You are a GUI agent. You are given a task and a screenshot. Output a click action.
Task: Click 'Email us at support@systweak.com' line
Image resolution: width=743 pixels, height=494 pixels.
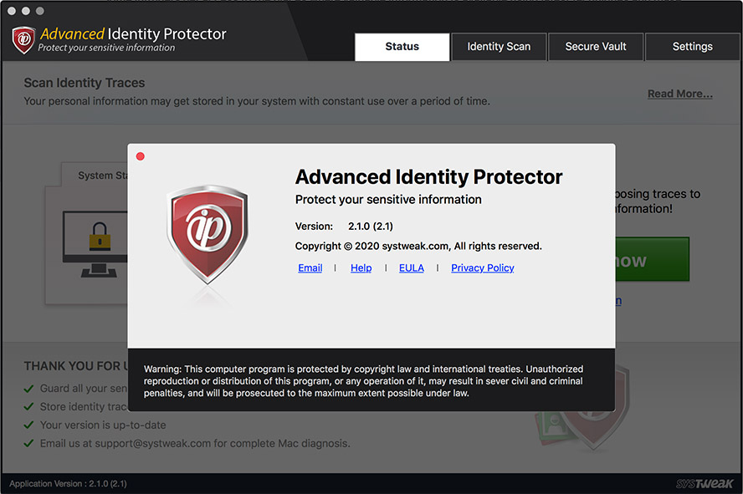coord(195,443)
